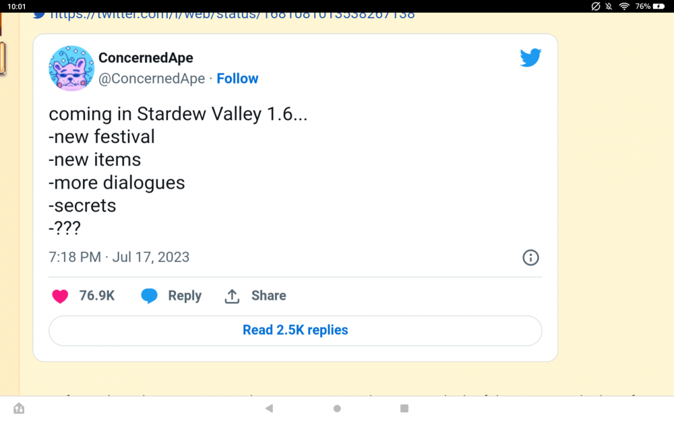
Task: Click ConcernedApe's profile avatar
Action: click(x=71, y=68)
